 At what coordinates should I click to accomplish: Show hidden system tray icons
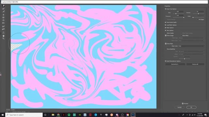coord(187,115)
